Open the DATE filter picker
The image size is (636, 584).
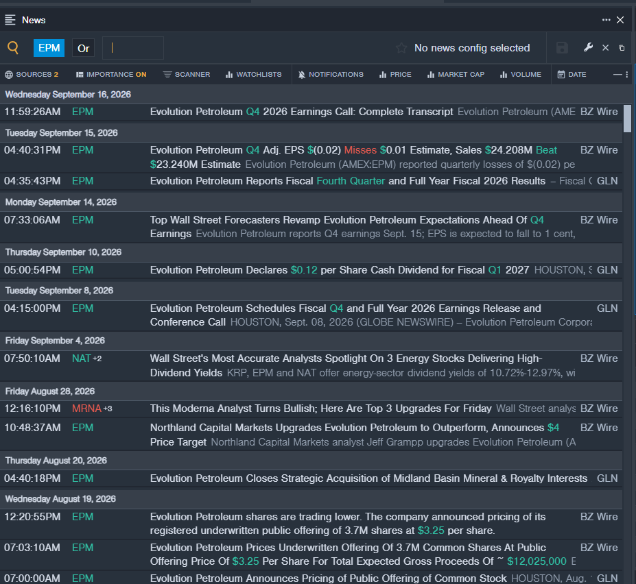click(x=572, y=75)
